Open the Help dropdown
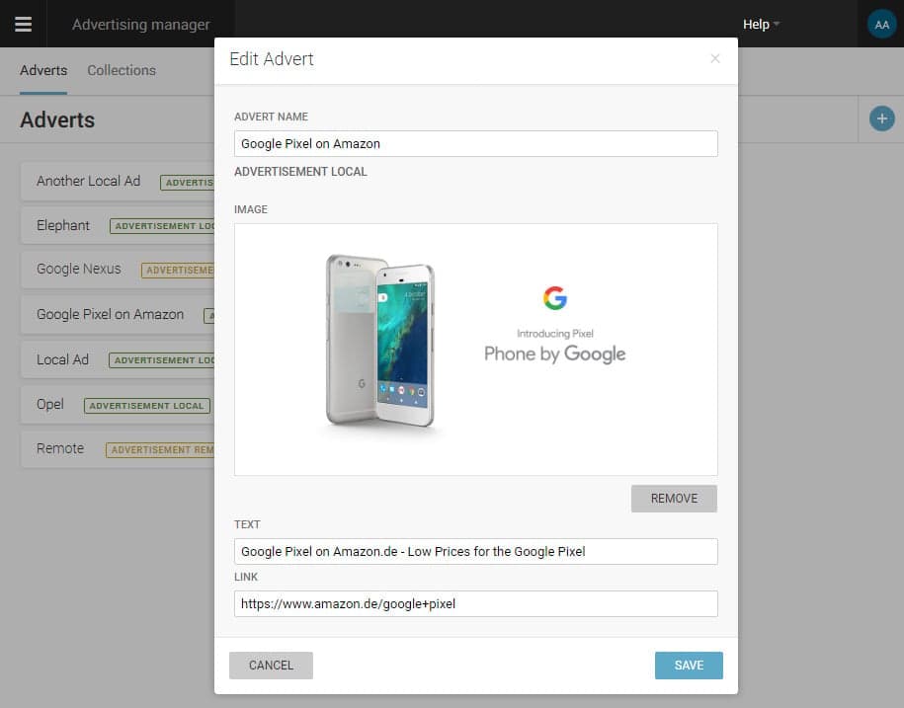 [x=761, y=25]
